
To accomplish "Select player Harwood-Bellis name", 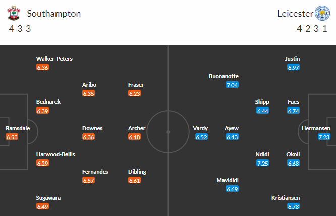I will click(x=55, y=154).
